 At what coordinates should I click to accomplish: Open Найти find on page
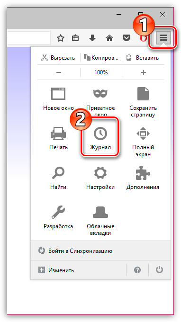tap(58, 178)
